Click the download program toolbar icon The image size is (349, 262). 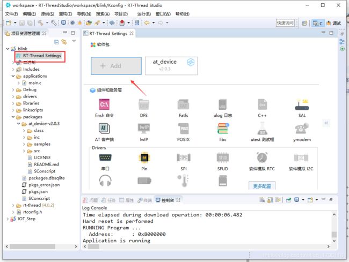[122, 23]
